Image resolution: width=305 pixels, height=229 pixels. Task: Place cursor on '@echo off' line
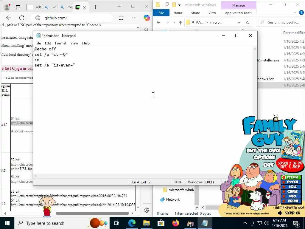click(45, 49)
